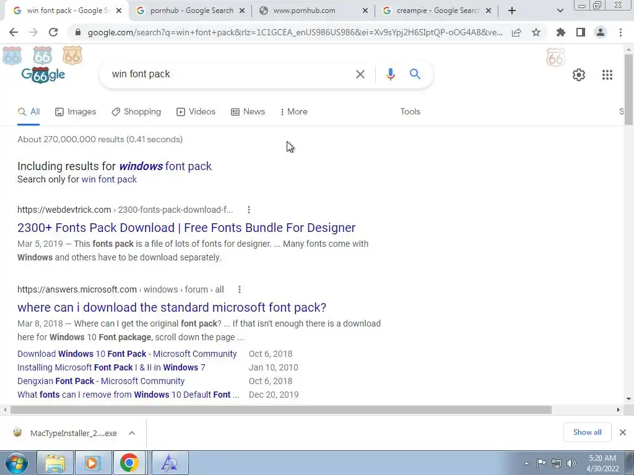634x475 pixels.
Task: Open 'Installing Microsoft Font Pack I & II' sublink
Action: point(111,367)
